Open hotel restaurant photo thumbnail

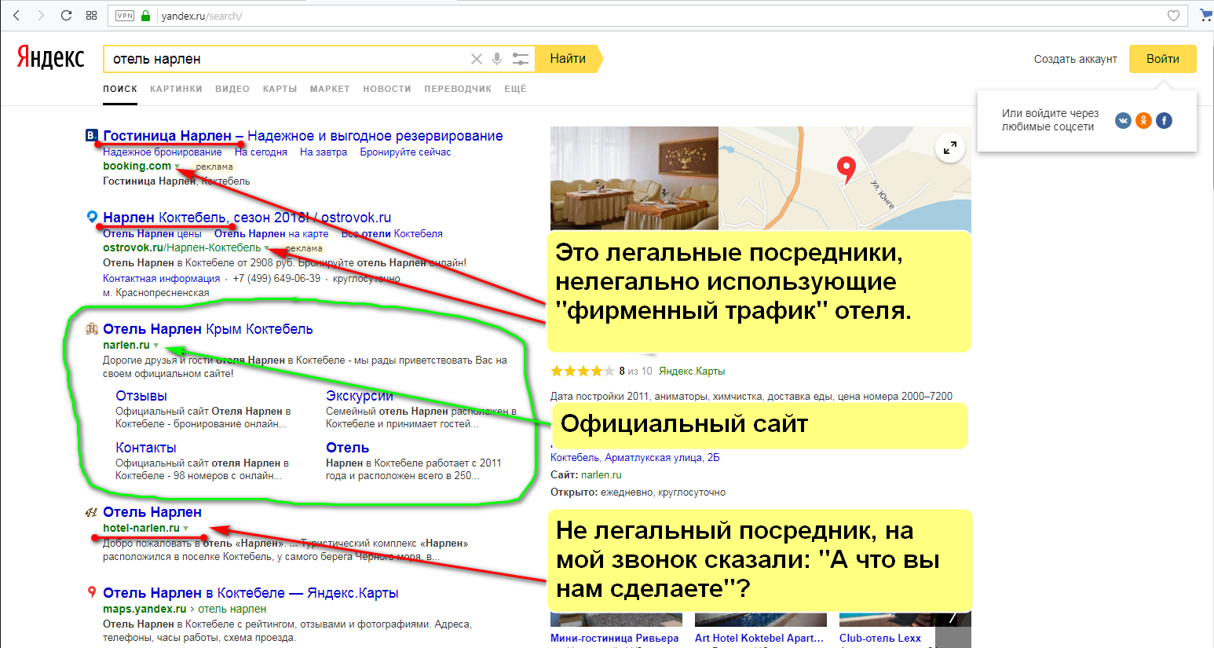(x=634, y=178)
